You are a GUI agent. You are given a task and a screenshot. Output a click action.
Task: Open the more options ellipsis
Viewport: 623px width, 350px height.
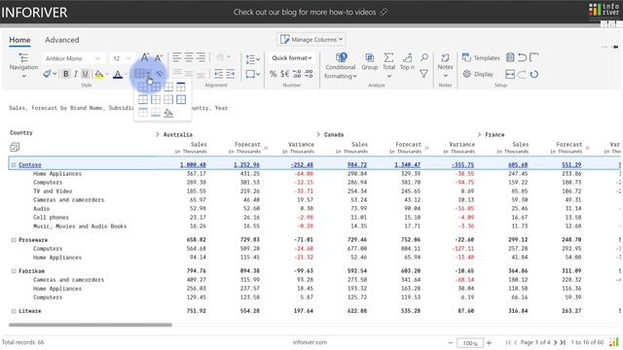[605, 47]
